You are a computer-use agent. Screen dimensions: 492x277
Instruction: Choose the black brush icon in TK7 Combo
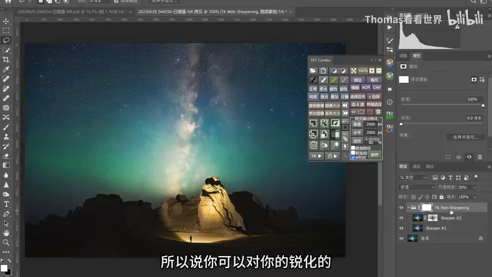point(313,80)
